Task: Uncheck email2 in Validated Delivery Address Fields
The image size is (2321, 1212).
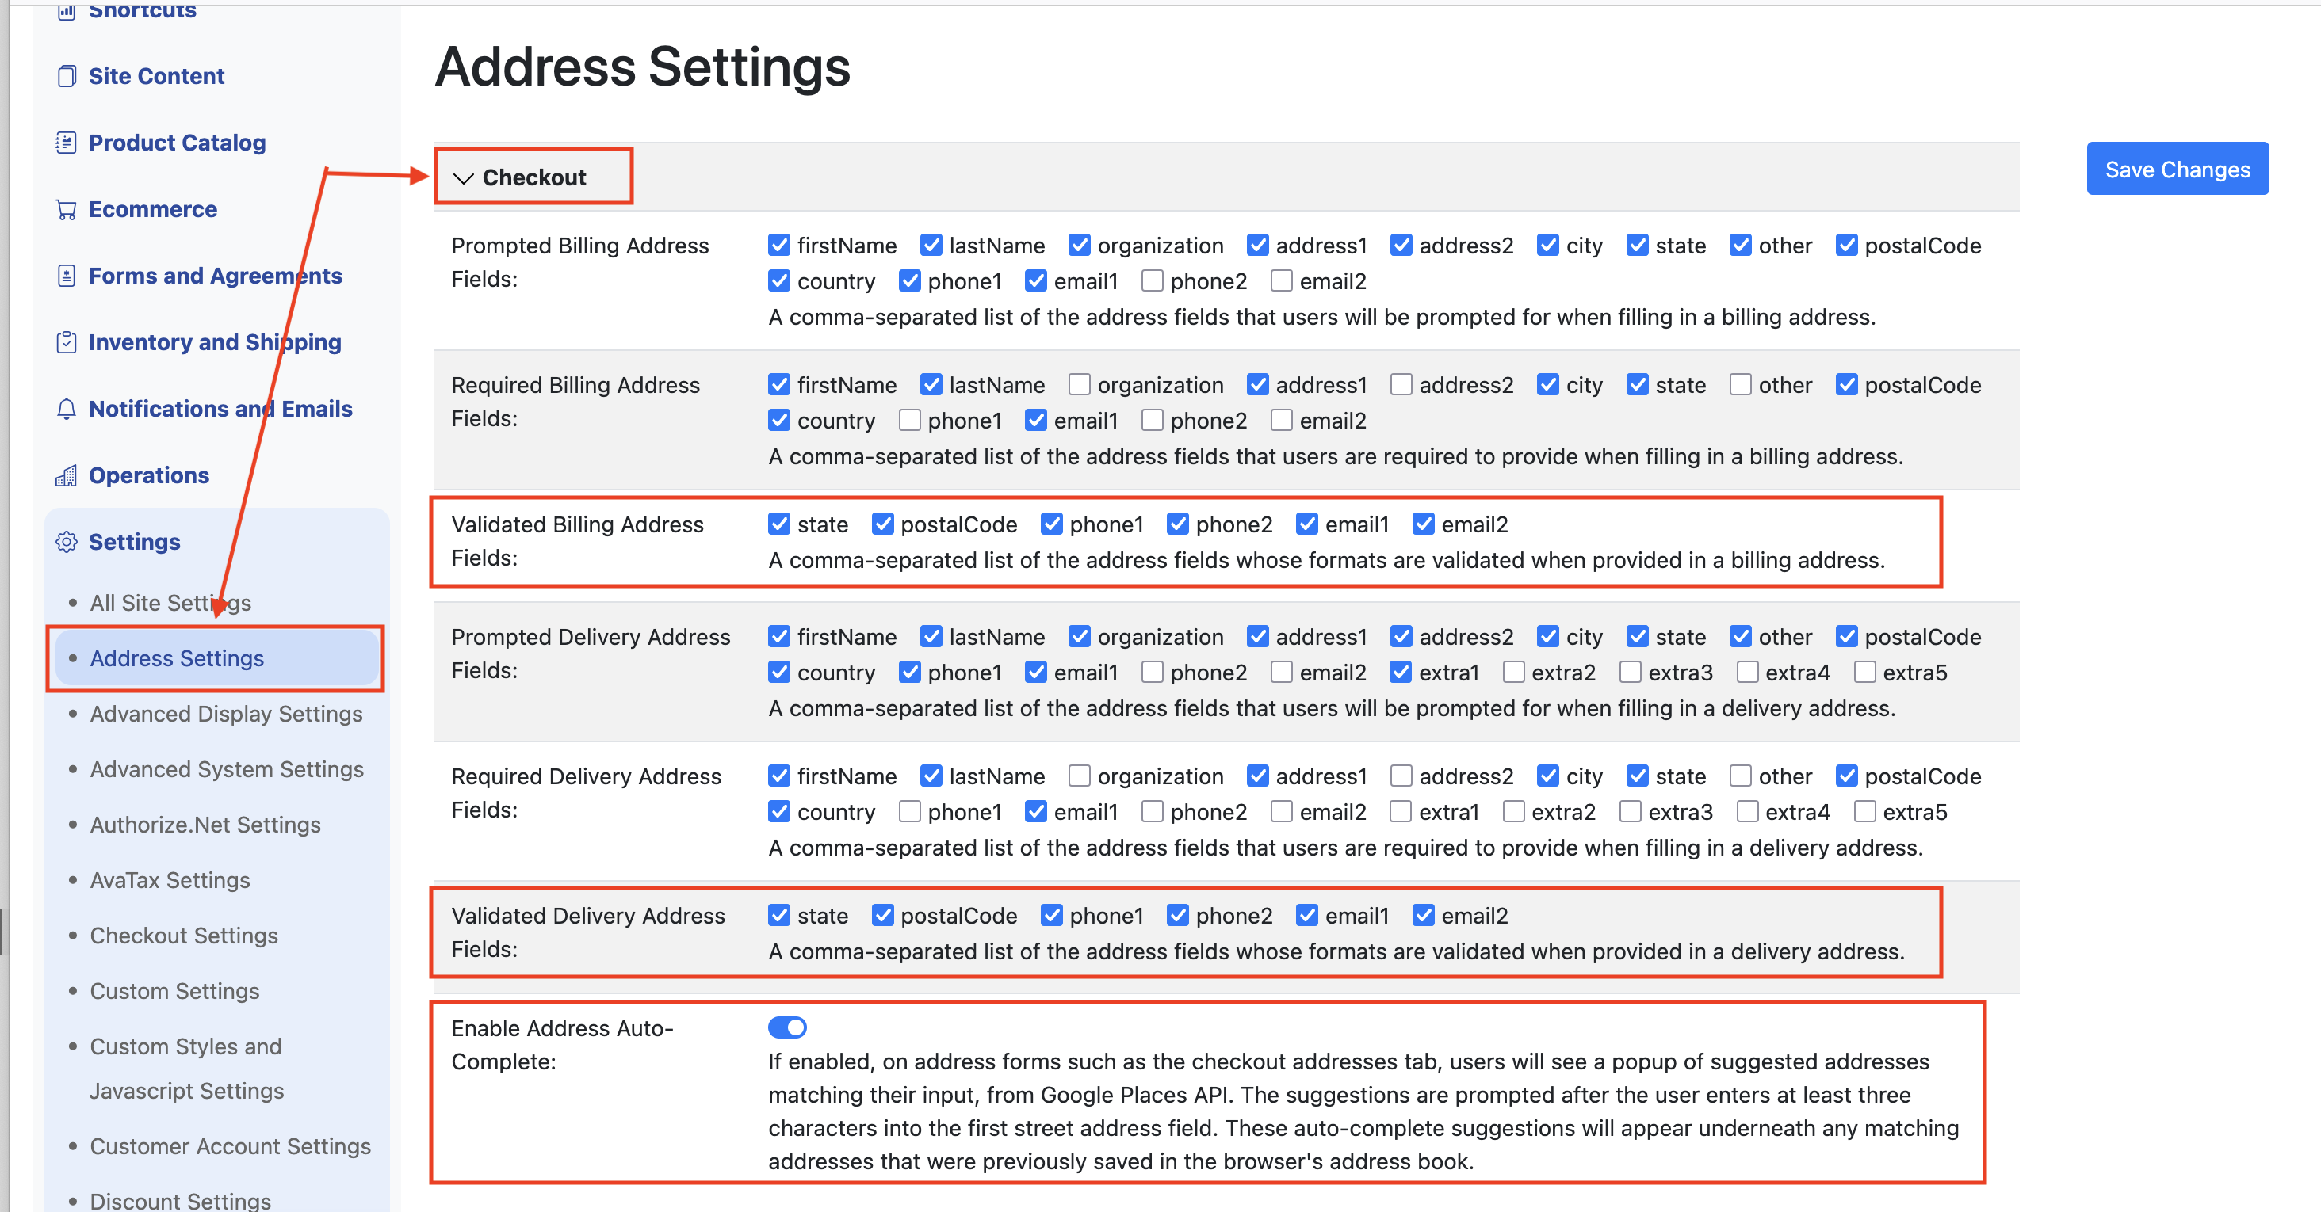Action: tap(1424, 916)
